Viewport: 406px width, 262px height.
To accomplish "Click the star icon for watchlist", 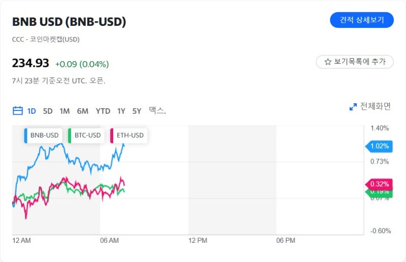I will (328, 62).
